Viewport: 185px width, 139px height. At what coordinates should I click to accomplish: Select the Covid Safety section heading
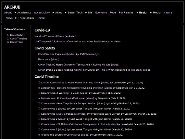pyautogui.click(x=45, y=48)
